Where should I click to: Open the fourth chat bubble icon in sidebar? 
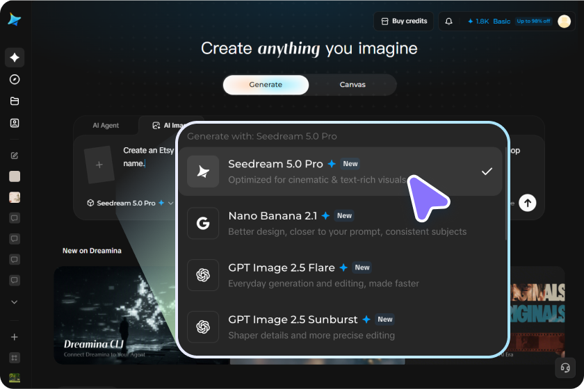click(15, 280)
